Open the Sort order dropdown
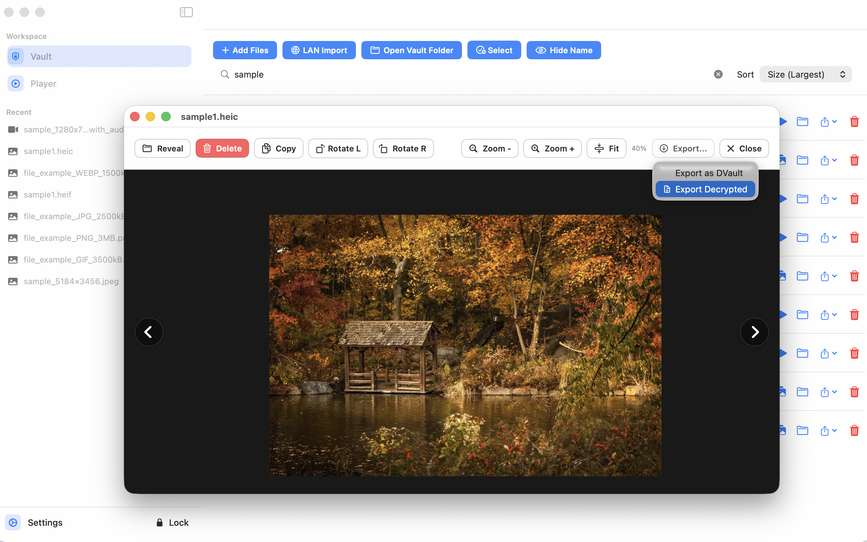This screenshot has height=542, width=867. pos(805,74)
